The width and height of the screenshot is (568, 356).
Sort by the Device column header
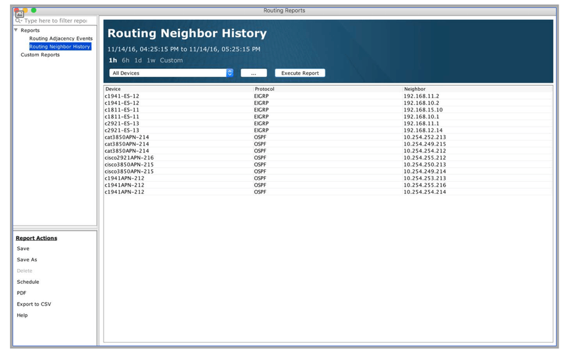[179, 89]
